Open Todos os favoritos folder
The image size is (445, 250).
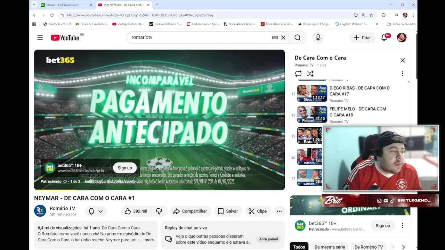pos(401,24)
